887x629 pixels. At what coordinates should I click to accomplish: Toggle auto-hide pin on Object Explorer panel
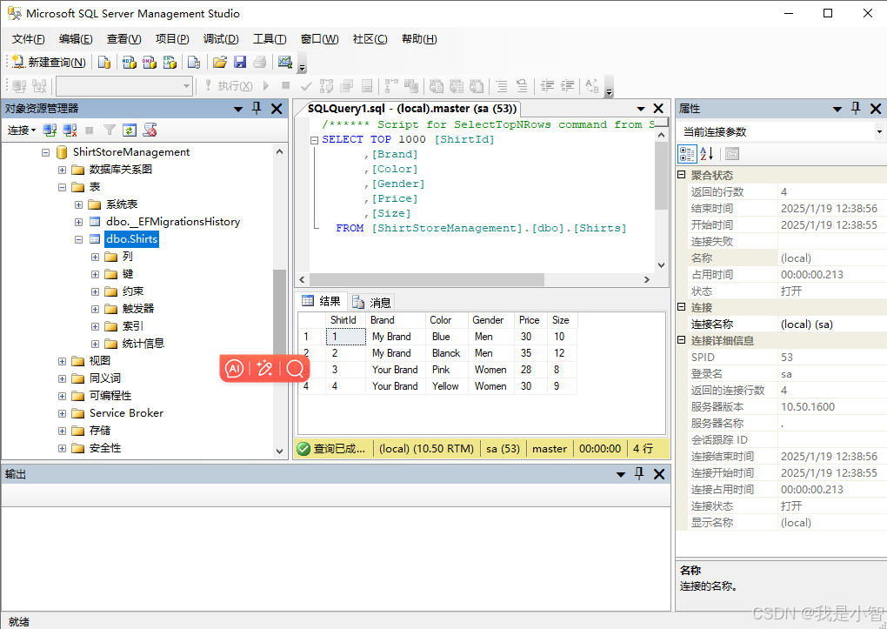[x=257, y=108]
